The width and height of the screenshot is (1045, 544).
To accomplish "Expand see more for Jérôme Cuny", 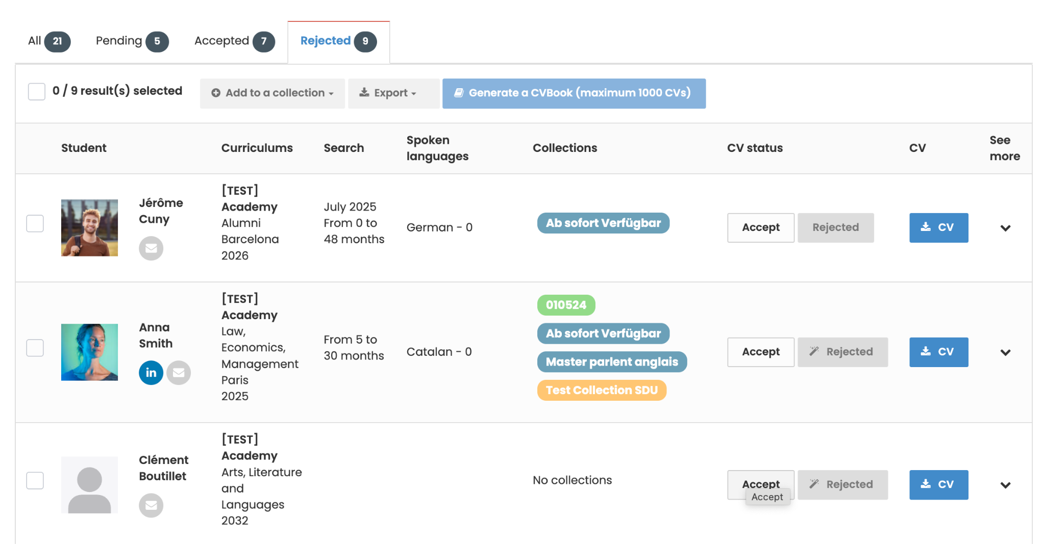I will pos(1005,228).
